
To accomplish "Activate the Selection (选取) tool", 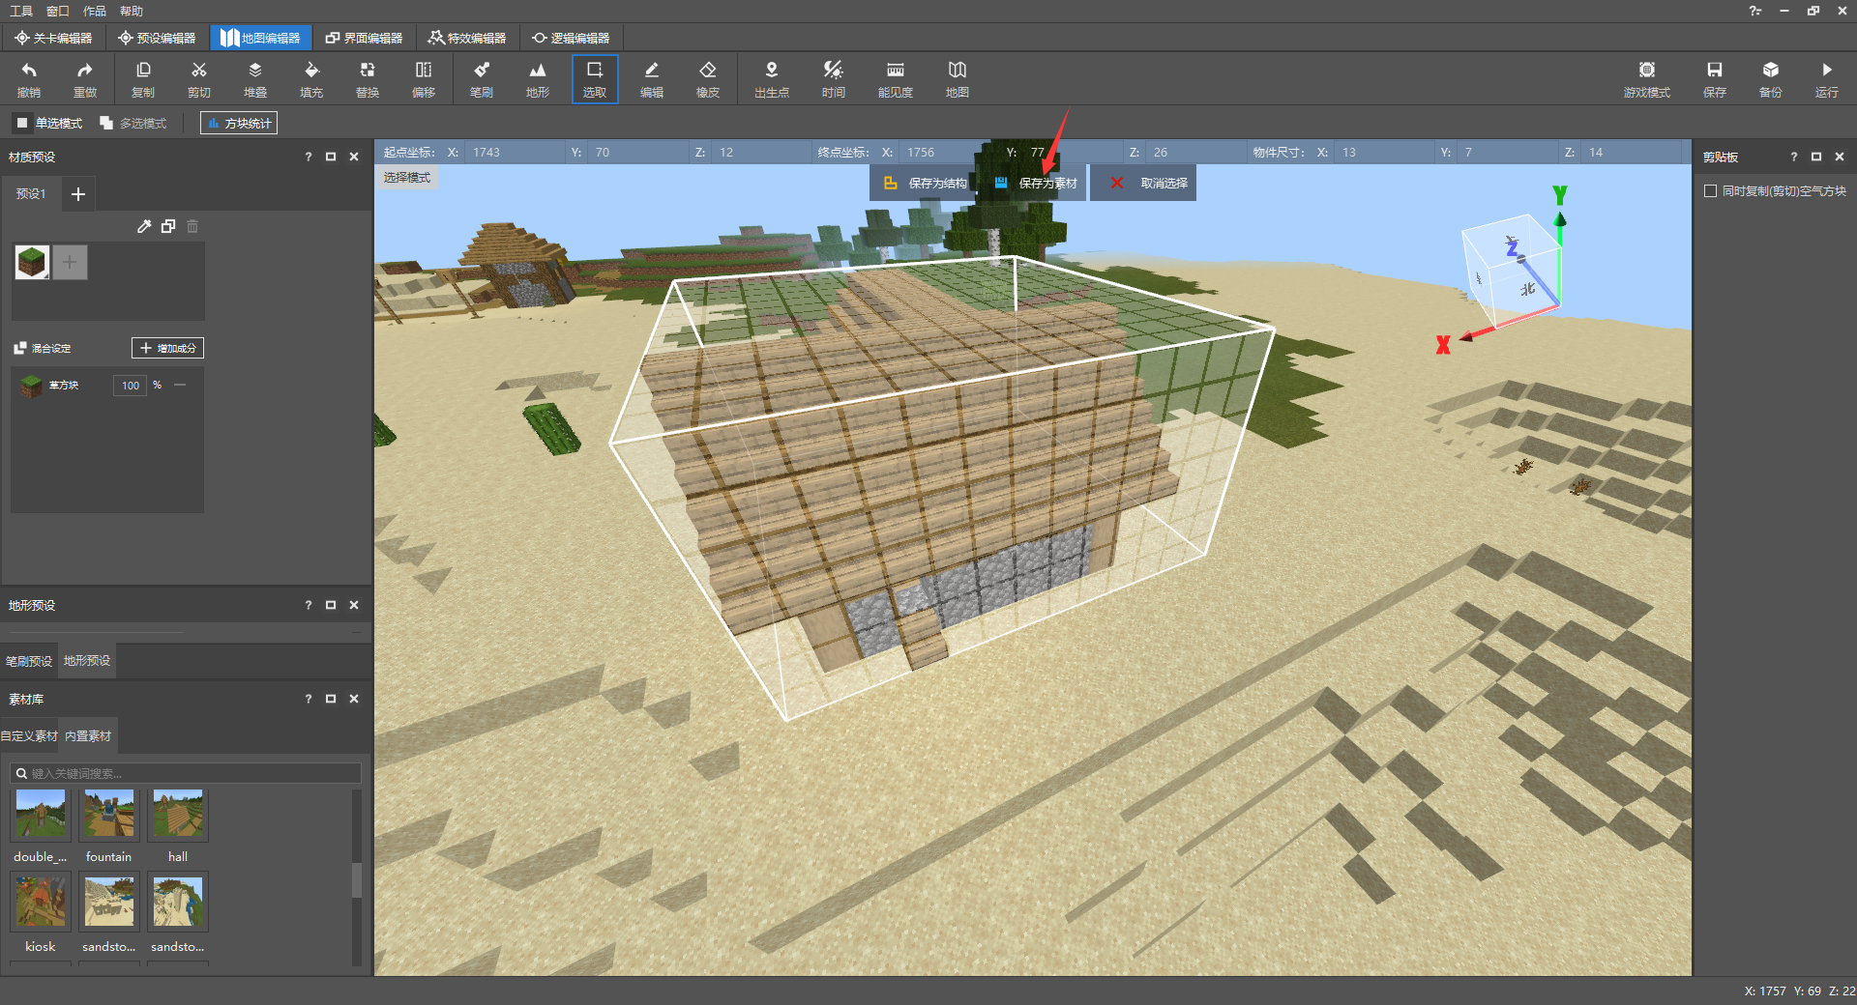I will click(595, 79).
